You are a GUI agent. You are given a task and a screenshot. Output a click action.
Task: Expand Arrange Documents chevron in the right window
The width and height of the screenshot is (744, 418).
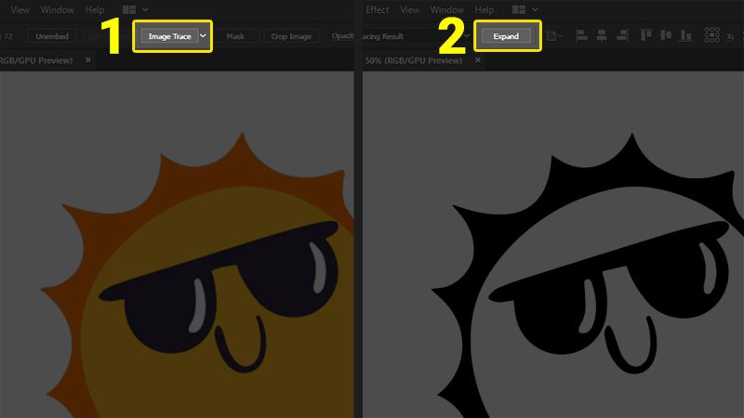(535, 9)
